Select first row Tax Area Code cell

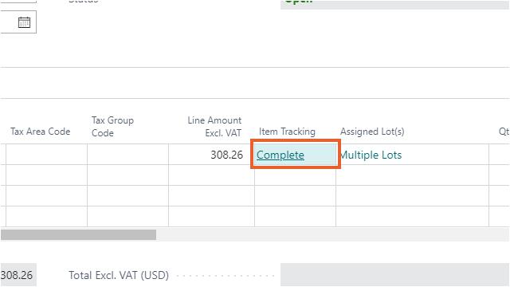coord(46,155)
